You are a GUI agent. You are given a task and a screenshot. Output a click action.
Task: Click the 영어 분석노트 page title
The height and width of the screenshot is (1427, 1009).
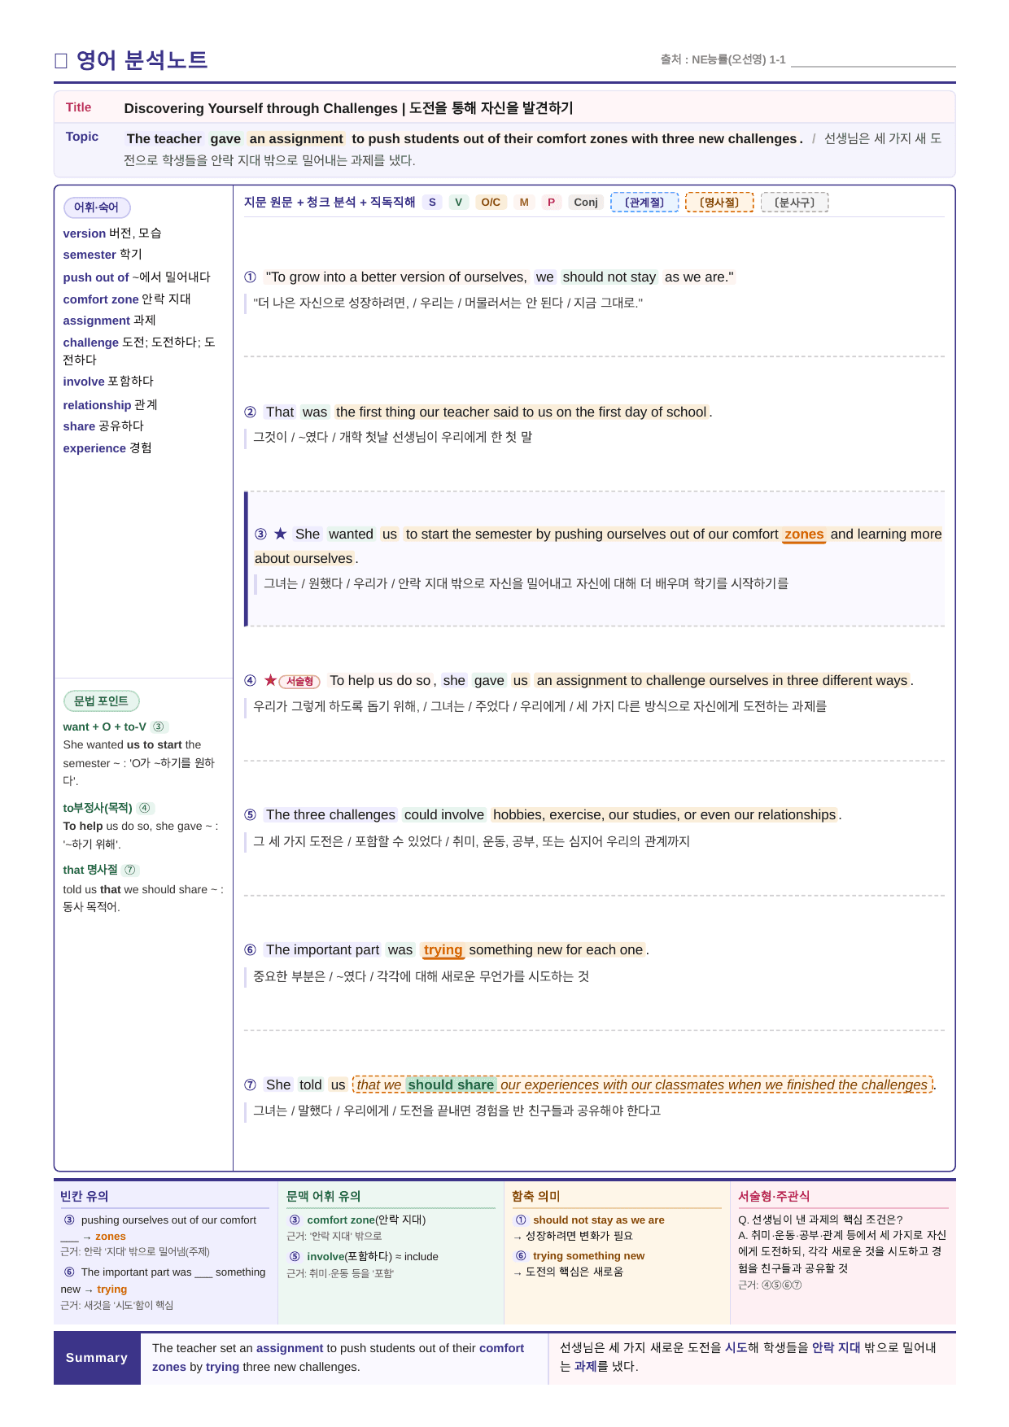click(x=142, y=60)
